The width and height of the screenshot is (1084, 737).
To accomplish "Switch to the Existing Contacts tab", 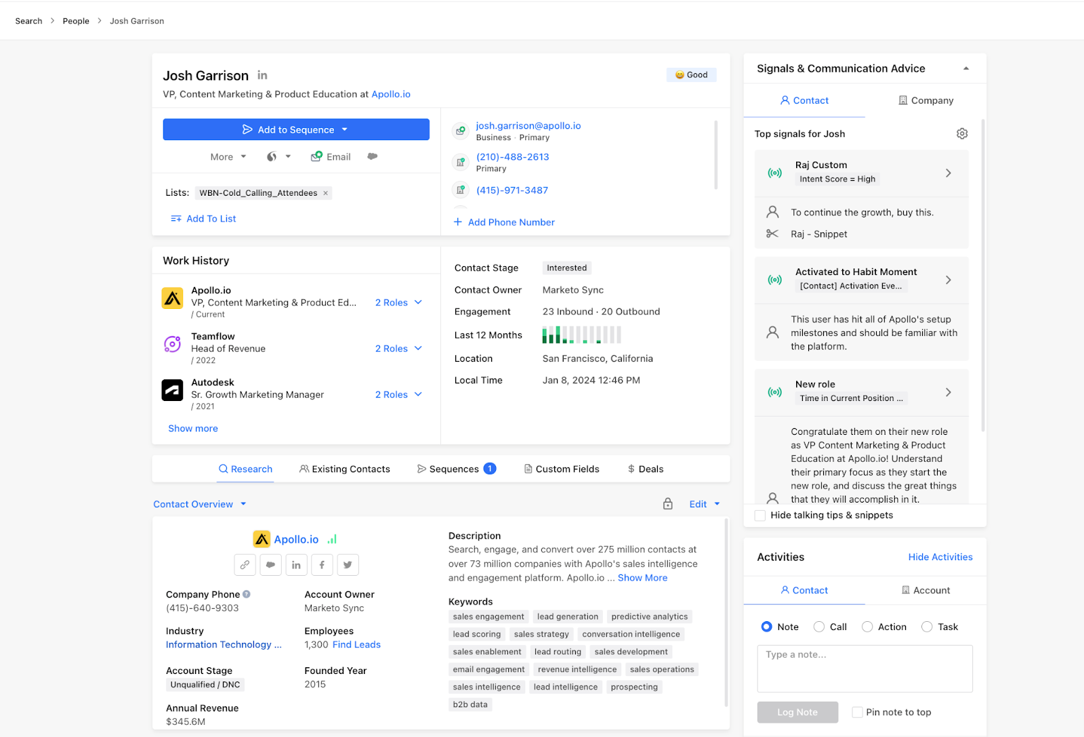I will click(x=345, y=469).
